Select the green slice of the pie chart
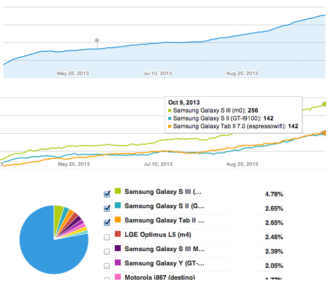Image resolution: width=329 pixels, height=296 pixels. click(x=58, y=212)
